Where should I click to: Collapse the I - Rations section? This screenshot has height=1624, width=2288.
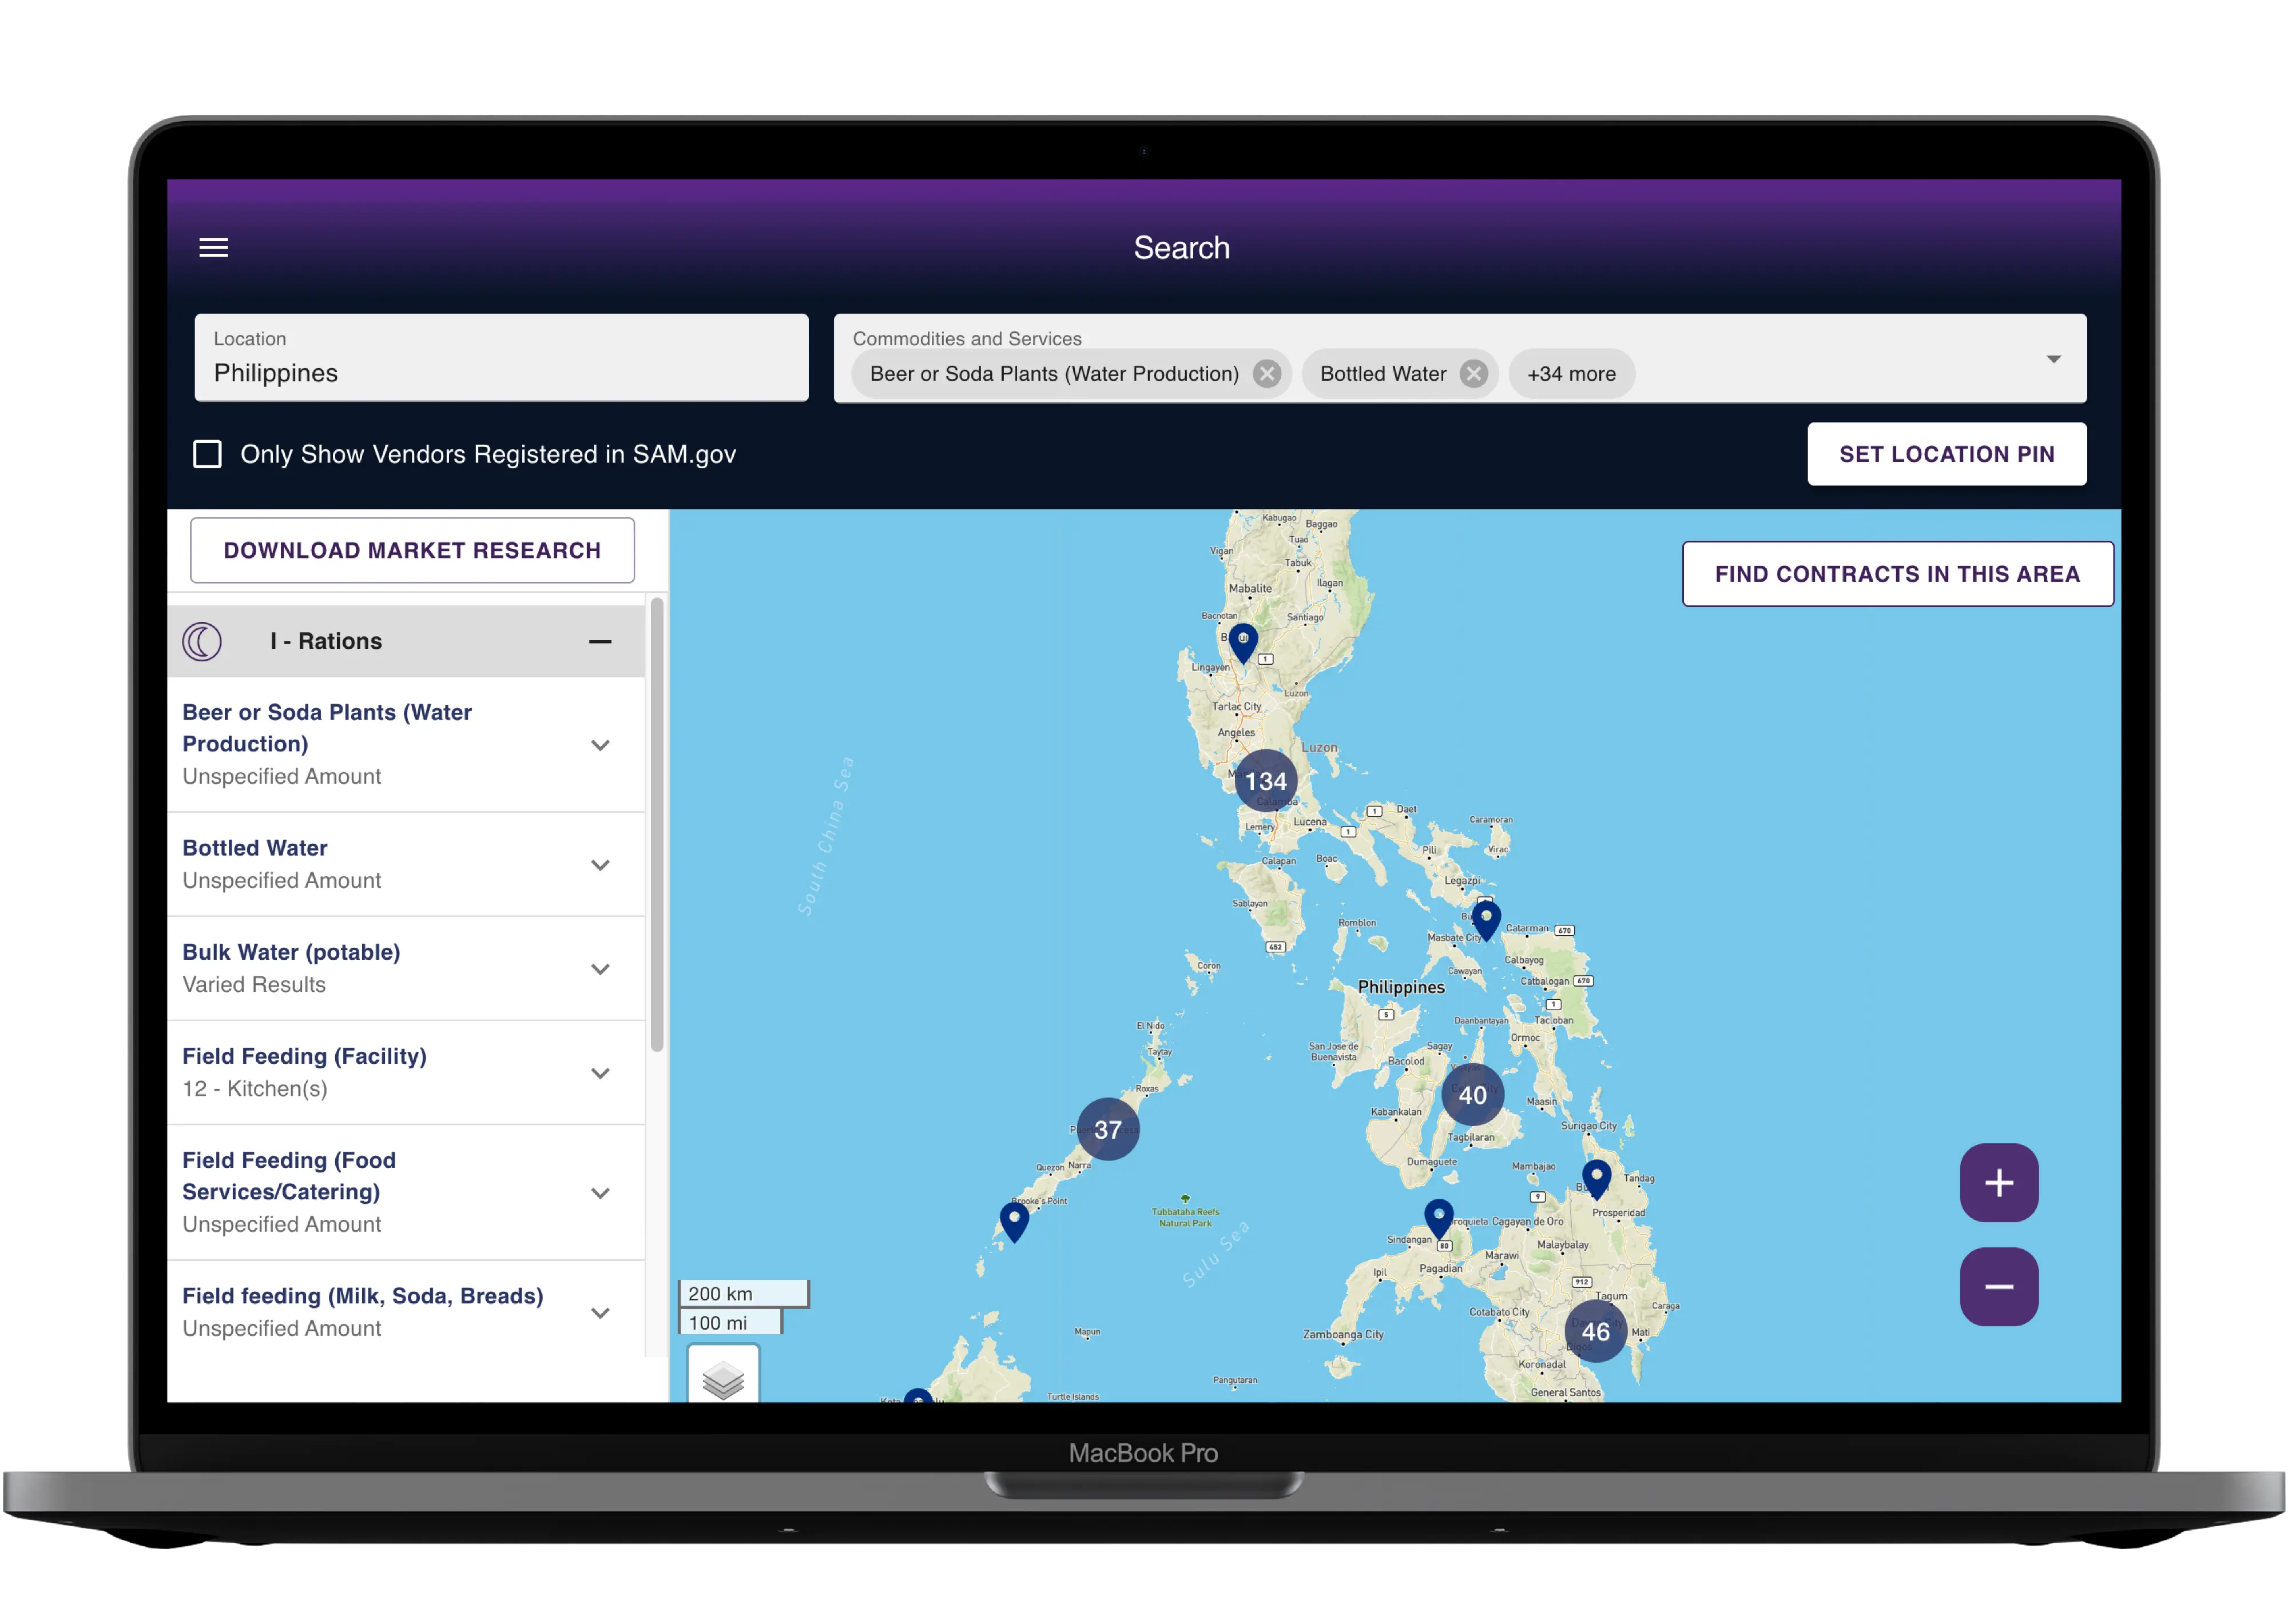click(599, 641)
